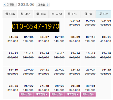
Task: Click date 12~13
Action: tap(29, 53)
